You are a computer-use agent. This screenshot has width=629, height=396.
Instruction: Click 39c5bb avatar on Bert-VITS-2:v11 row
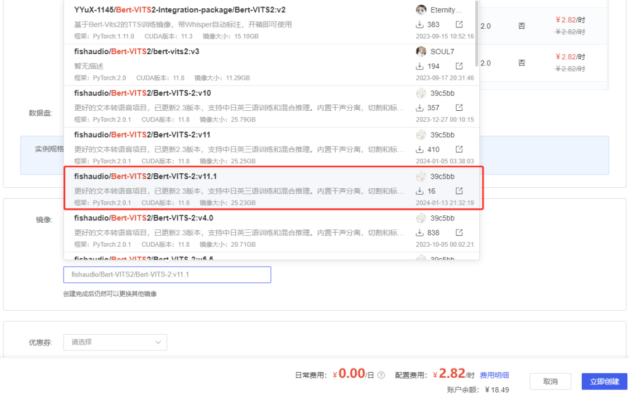click(421, 135)
